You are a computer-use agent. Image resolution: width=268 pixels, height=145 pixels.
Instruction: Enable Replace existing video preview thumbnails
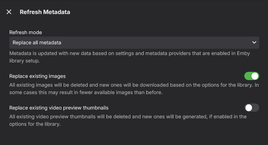pyautogui.click(x=251, y=108)
